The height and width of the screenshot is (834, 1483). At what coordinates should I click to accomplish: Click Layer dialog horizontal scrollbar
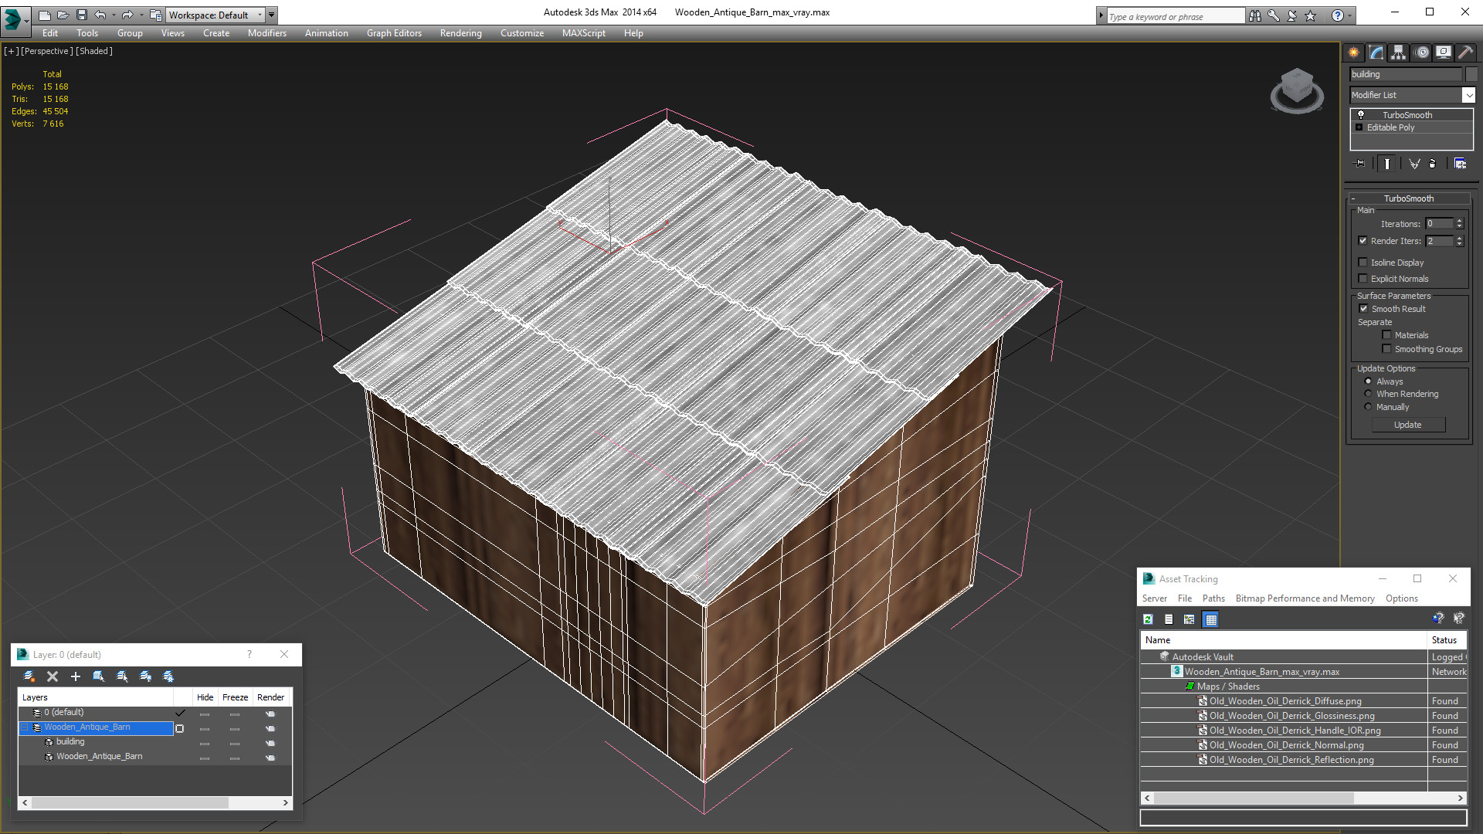[130, 802]
